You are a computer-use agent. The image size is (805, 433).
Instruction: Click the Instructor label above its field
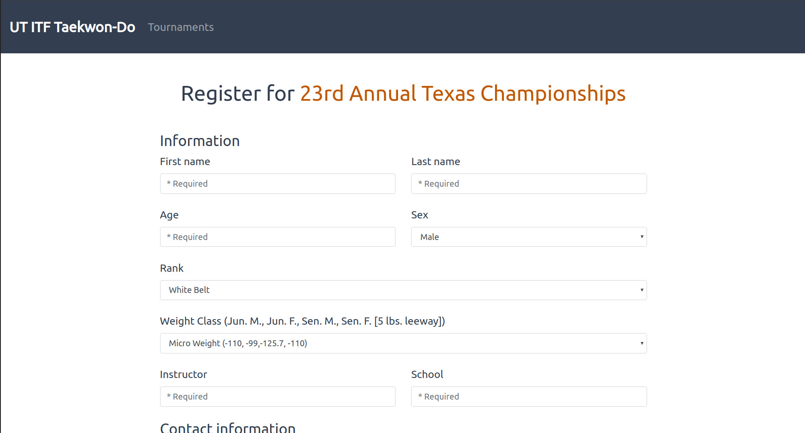(x=183, y=375)
